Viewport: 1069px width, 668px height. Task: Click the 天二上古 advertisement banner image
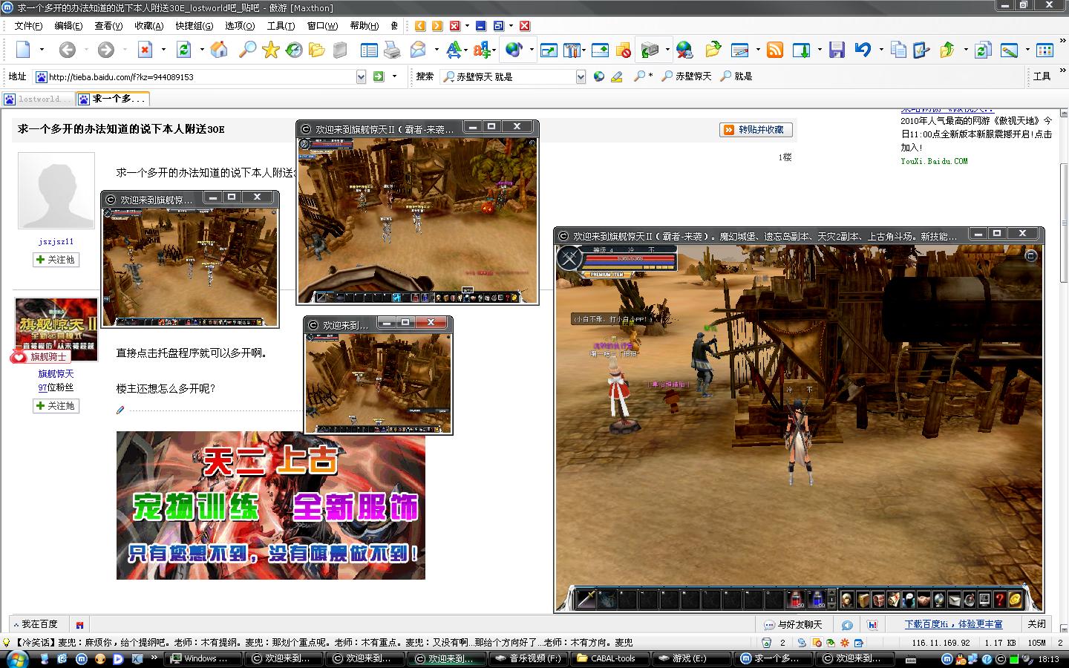(270, 505)
